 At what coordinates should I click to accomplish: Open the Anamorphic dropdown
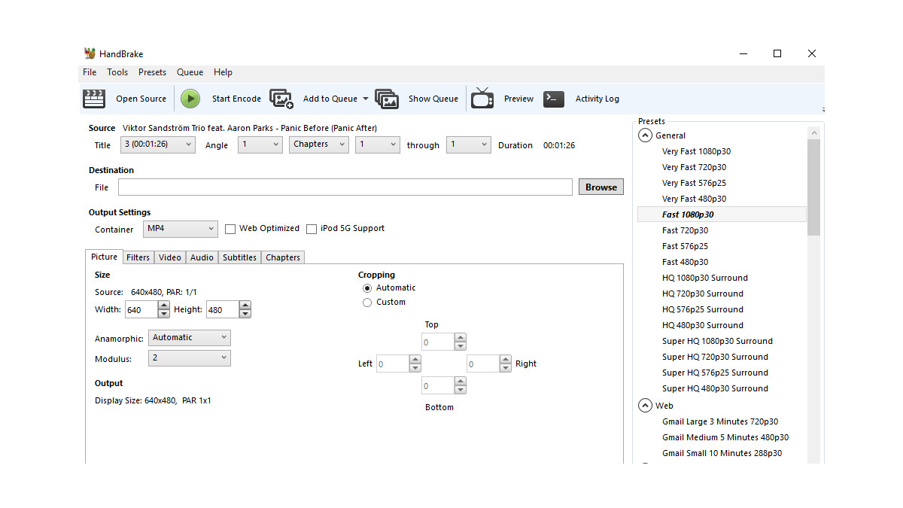coord(190,338)
